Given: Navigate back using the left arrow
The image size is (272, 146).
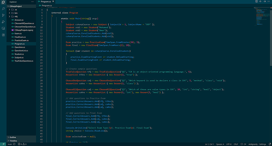Looking at the screenshot, I should 261,1.
